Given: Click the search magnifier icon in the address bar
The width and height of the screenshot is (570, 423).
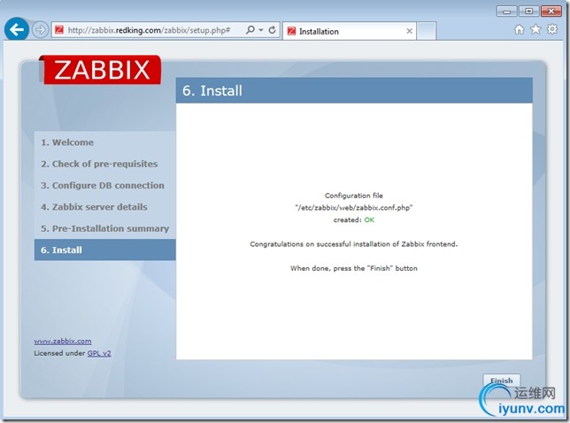Looking at the screenshot, I should (x=250, y=30).
